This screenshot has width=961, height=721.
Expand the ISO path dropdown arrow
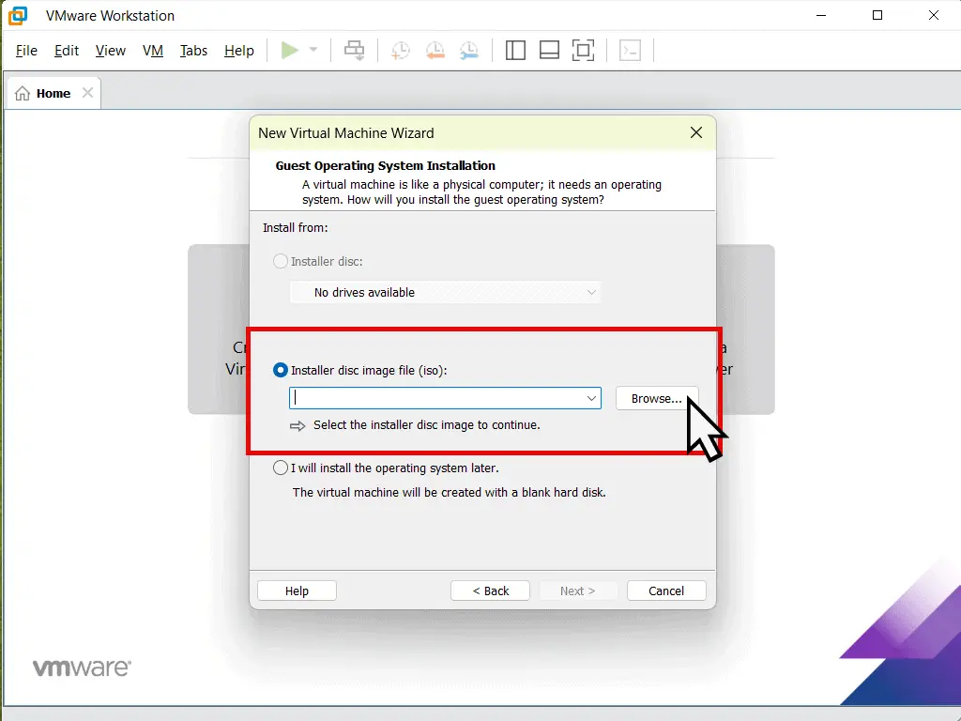pyautogui.click(x=591, y=398)
